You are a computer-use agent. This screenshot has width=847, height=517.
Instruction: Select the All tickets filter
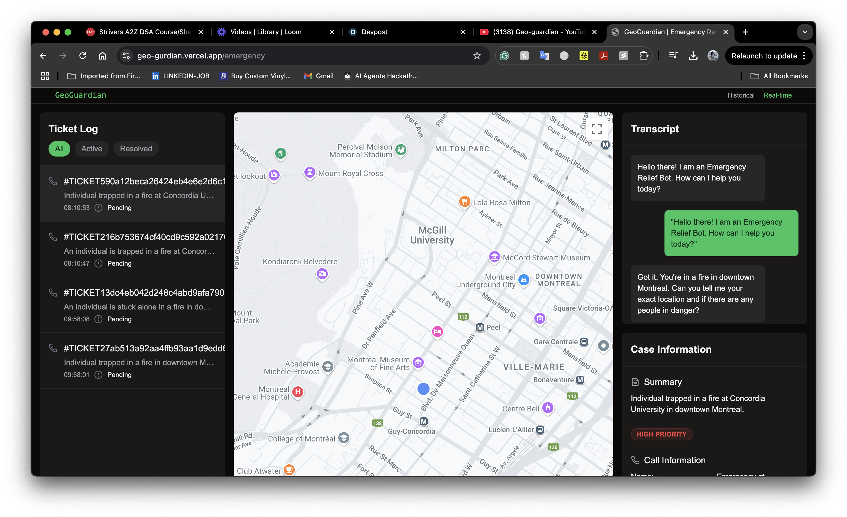pyautogui.click(x=59, y=149)
